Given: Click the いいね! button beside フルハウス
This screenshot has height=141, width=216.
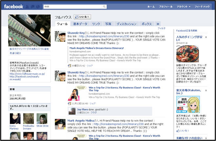Looking at the screenshot, I should coord(82,17).
